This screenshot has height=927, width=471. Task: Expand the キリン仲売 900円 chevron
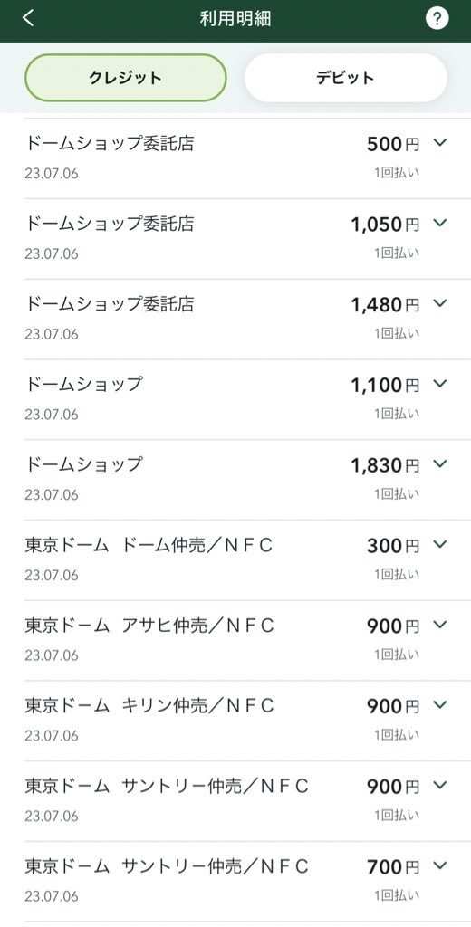pos(439,704)
